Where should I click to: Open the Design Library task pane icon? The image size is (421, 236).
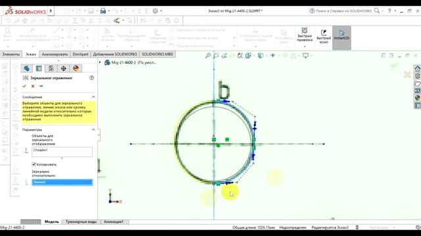pyautogui.click(x=418, y=76)
